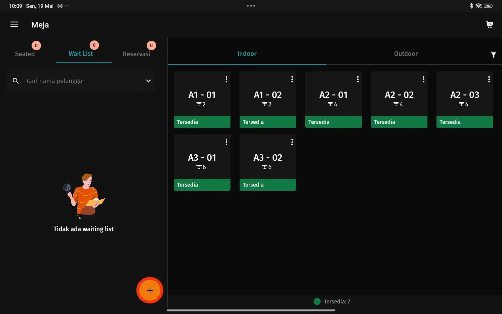Click the Reservasi tab count badge
This screenshot has height=314, width=502.
coord(151,46)
